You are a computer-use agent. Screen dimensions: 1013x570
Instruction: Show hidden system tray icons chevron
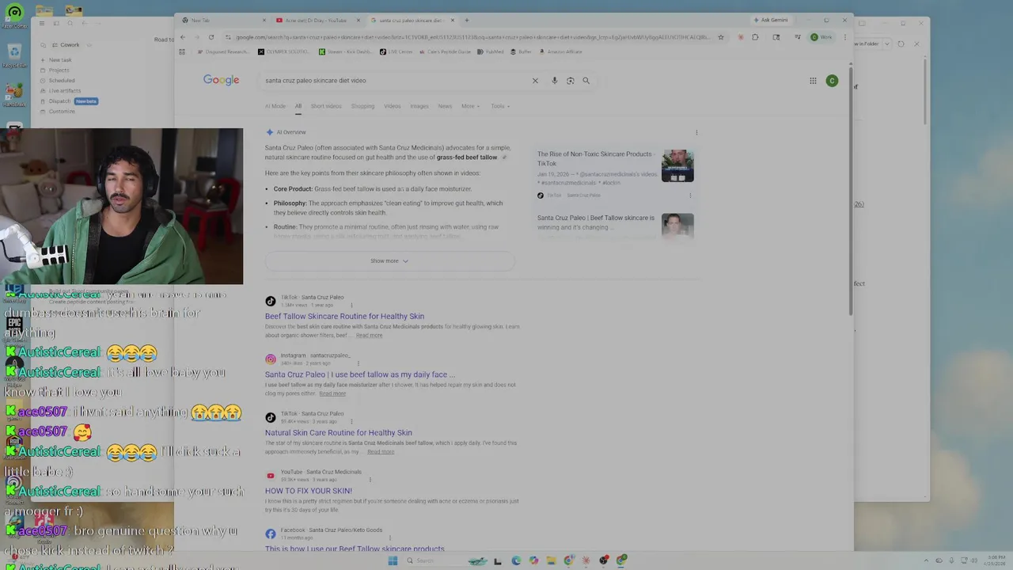[928, 560]
